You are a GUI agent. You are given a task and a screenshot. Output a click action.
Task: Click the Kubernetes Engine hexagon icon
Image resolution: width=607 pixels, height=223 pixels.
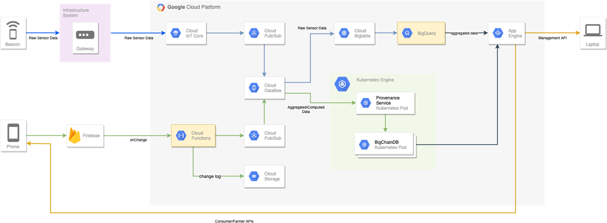pyautogui.click(x=343, y=84)
